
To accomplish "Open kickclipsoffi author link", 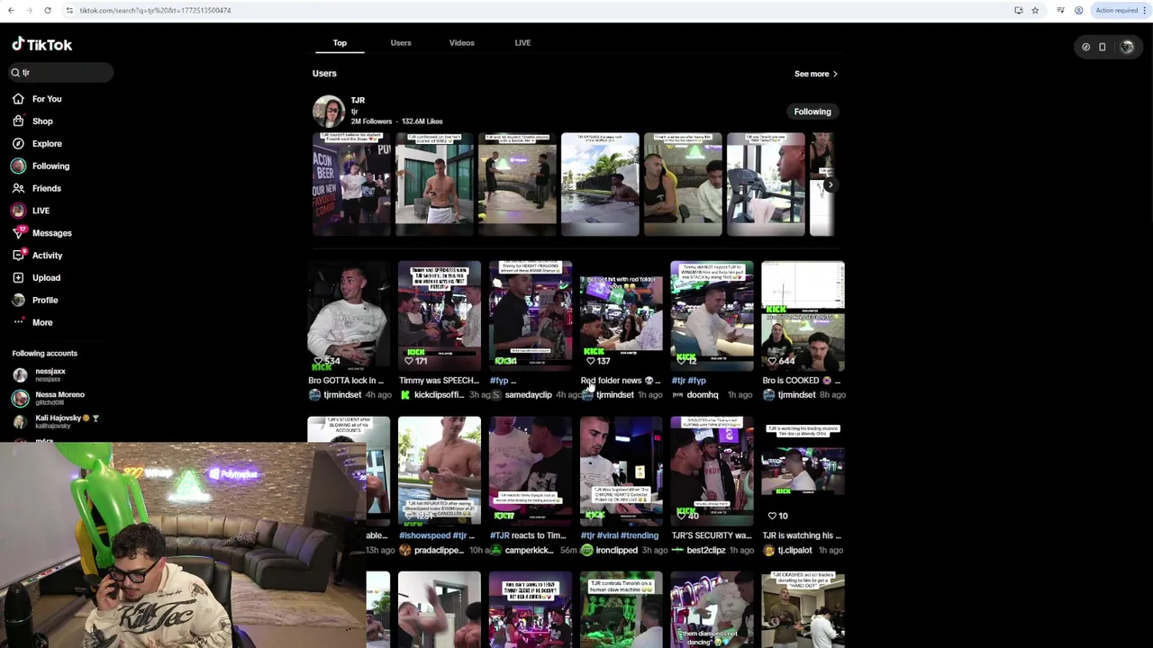I will click(x=439, y=395).
